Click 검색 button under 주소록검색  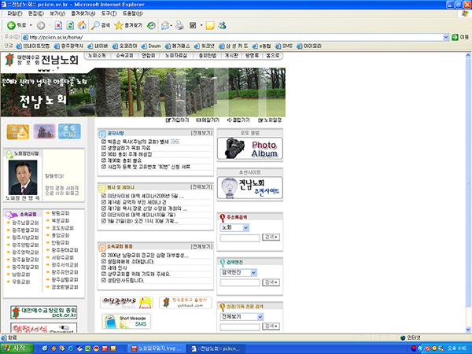click(271, 237)
